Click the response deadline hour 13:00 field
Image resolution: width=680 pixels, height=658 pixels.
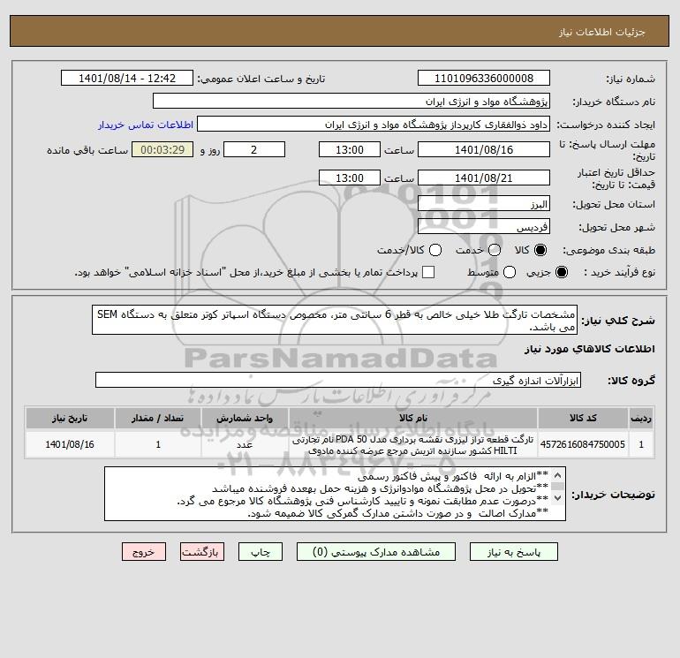[x=350, y=149]
